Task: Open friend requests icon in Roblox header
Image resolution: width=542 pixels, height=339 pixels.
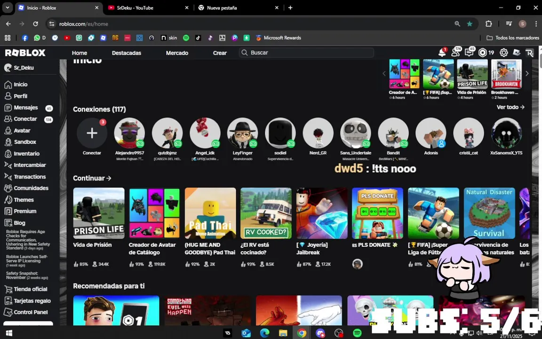Action: point(455,53)
